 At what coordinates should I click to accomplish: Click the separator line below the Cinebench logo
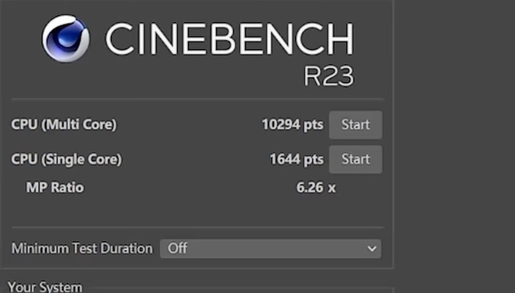[197, 99]
